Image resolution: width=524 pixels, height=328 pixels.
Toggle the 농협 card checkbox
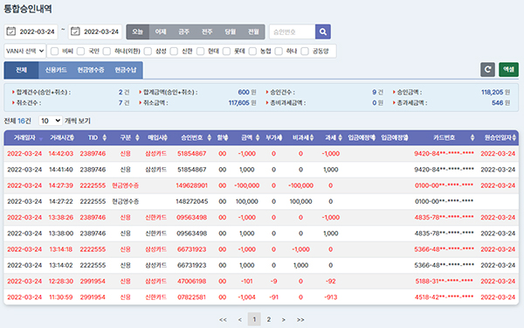(x=252, y=52)
